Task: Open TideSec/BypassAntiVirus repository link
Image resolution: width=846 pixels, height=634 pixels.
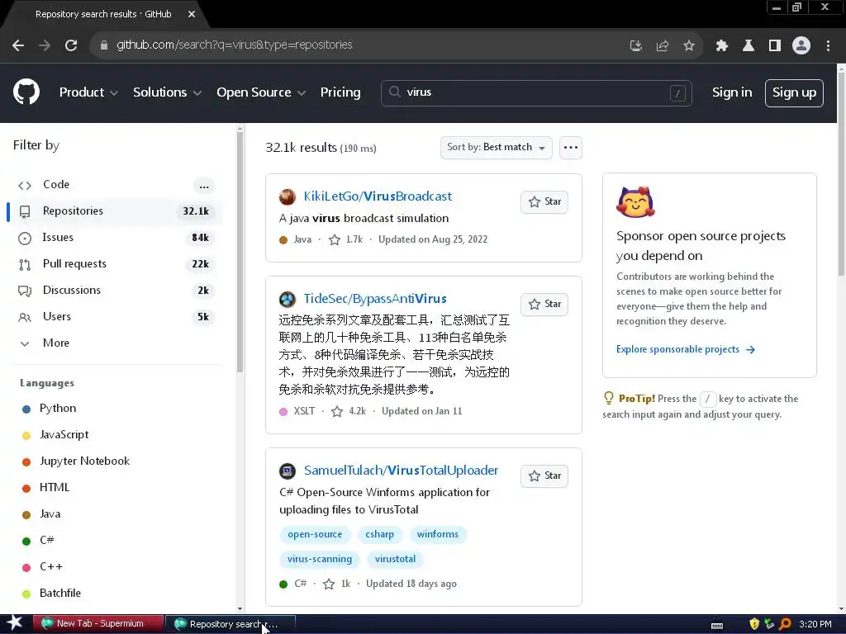Action: 375,299
